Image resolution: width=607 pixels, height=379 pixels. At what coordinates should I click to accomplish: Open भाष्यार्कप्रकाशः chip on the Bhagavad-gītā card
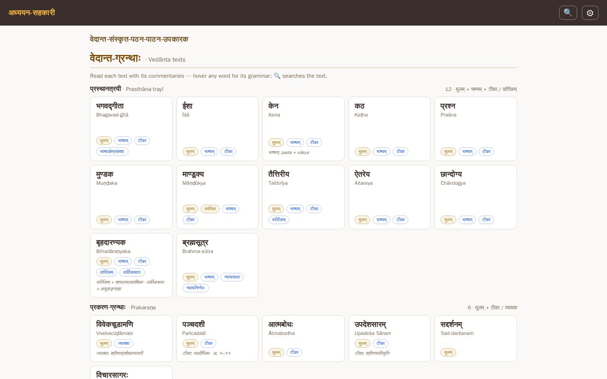[x=112, y=152]
